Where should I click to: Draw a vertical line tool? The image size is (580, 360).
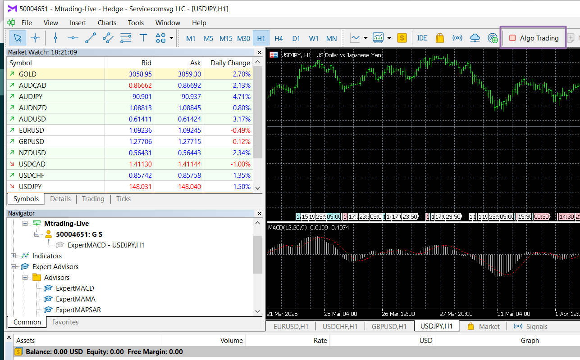point(55,38)
